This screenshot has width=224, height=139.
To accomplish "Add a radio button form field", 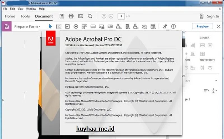I will click(76, 26).
